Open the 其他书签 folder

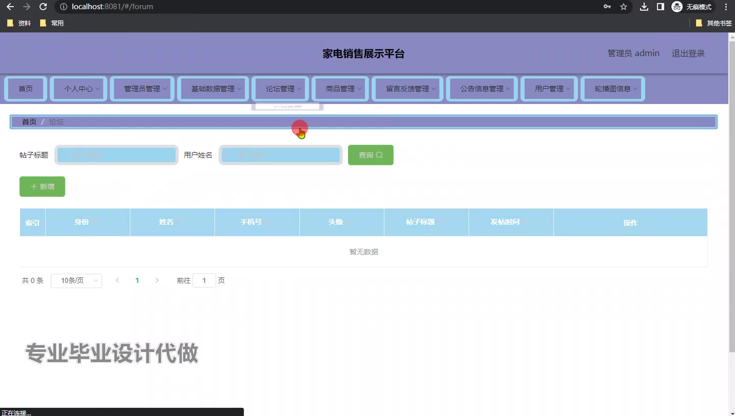[x=714, y=23]
